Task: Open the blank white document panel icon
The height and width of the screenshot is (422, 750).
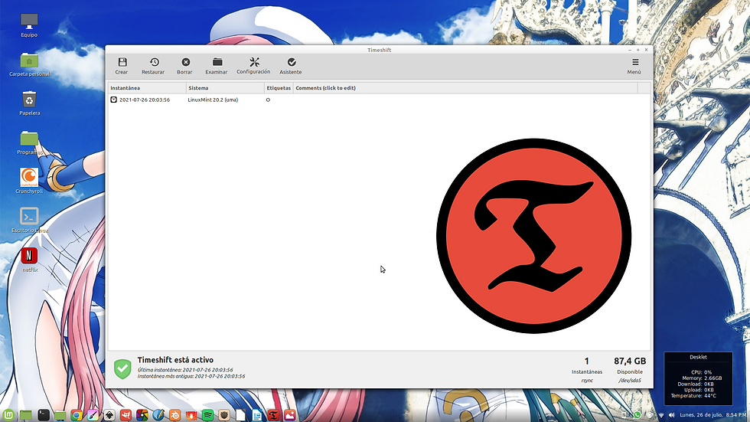Action: pyautogui.click(x=240, y=415)
